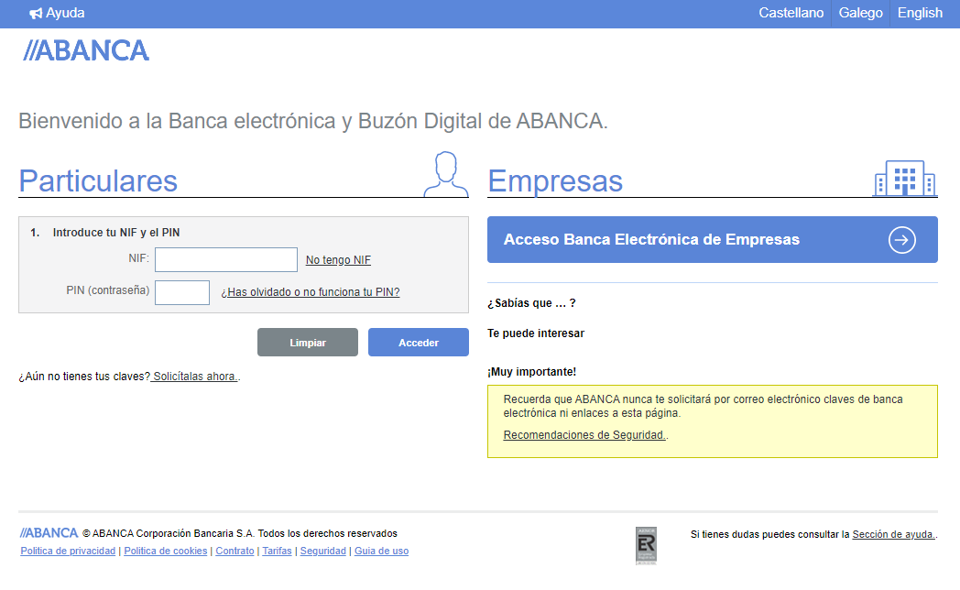The image size is (960, 590).
Task: Follow the "Solicítalas ahora" link
Action: tap(194, 377)
